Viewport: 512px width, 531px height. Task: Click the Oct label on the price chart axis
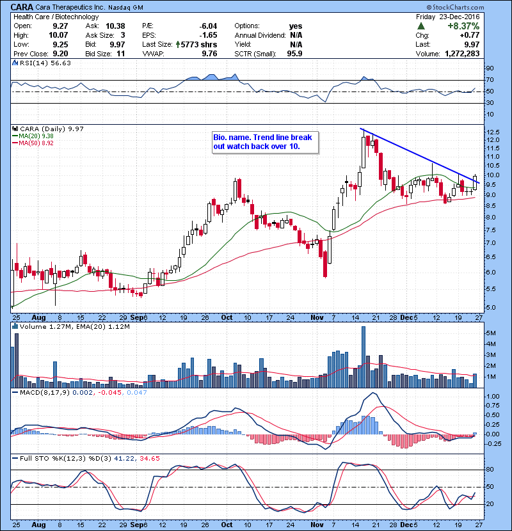tap(227, 317)
